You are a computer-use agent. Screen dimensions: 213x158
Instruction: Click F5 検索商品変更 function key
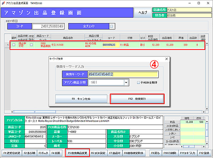pos(77,153)
